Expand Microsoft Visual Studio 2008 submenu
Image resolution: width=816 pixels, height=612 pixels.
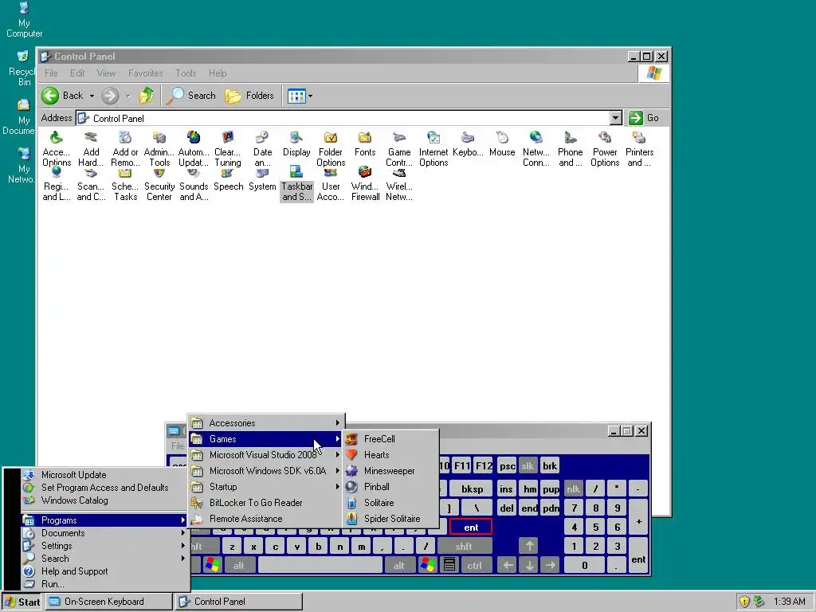pos(265,455)
